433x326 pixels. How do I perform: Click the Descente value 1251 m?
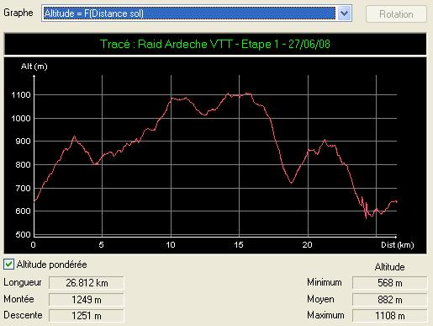[x=87, y=316]
